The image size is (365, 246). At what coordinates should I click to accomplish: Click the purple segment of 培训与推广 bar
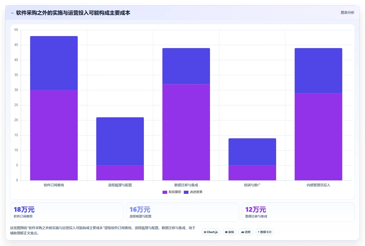coord(252,173)
